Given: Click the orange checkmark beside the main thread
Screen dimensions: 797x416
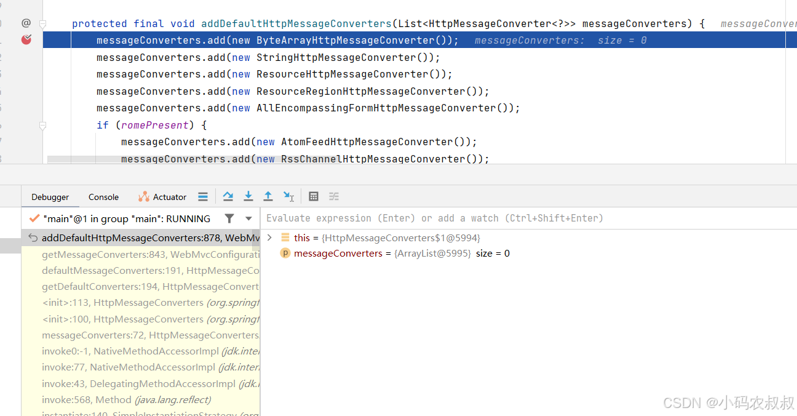Looking at the screenshot, I should tap(34, 218).
